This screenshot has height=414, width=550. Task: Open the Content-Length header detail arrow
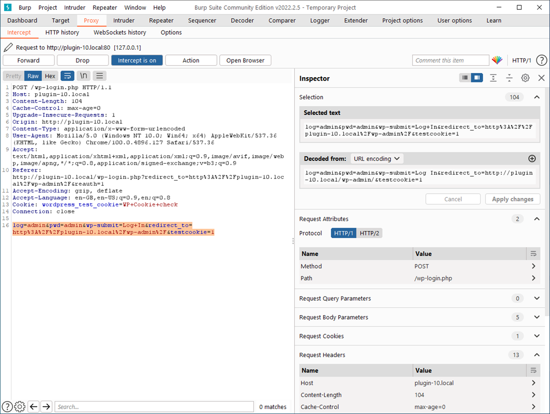(533, 395)
